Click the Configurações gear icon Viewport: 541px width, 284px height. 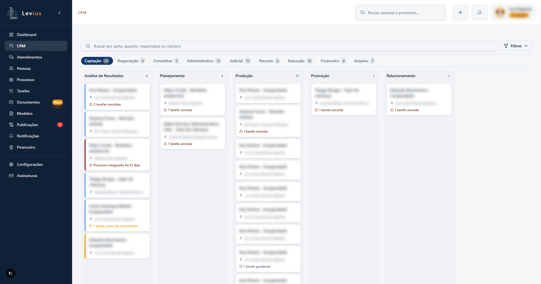click(x=11, y=164)
